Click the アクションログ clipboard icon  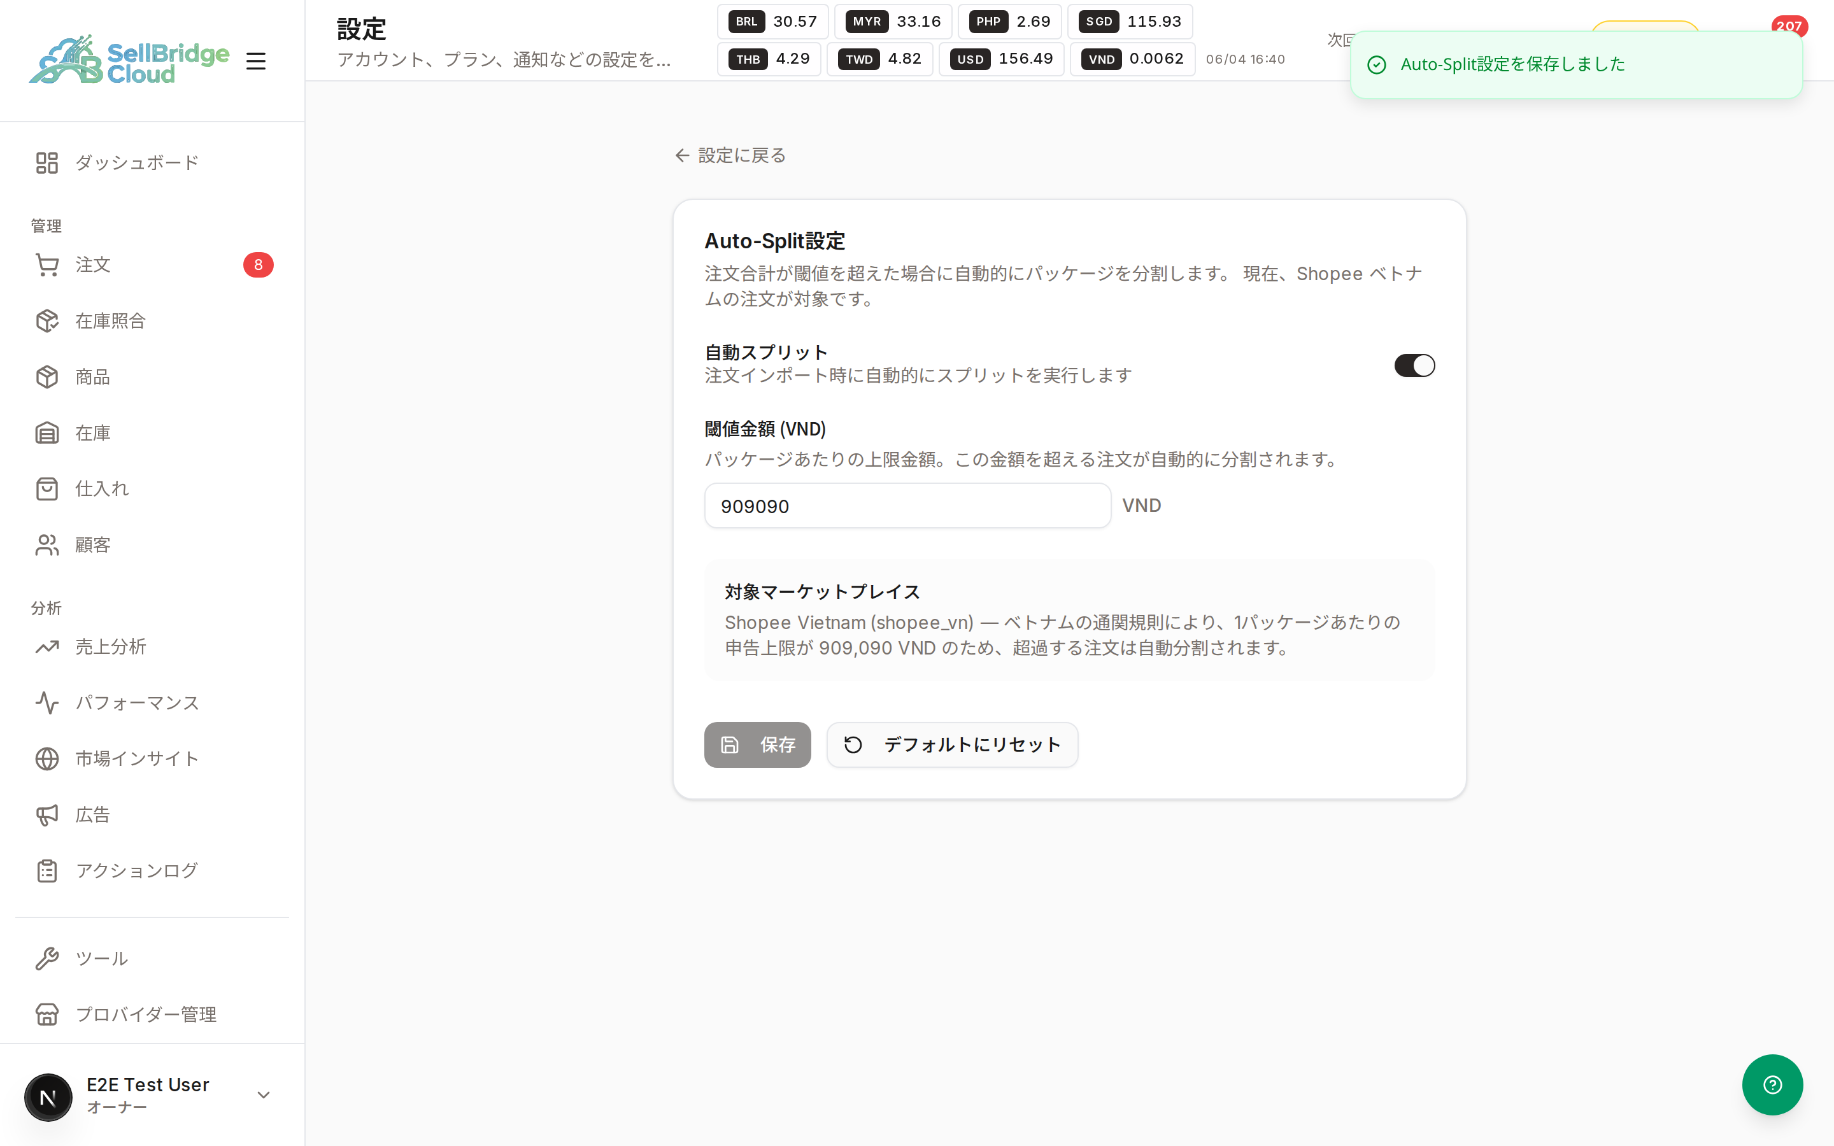[x=47, y=871]
